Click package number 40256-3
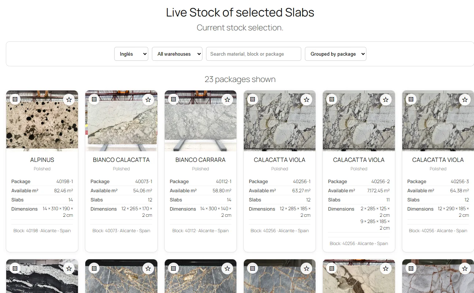The image size is (474, 293). 460,182
